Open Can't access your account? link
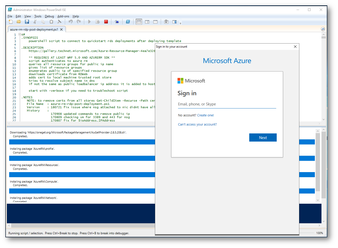This screenshot has height=248, width=338. 197,125
